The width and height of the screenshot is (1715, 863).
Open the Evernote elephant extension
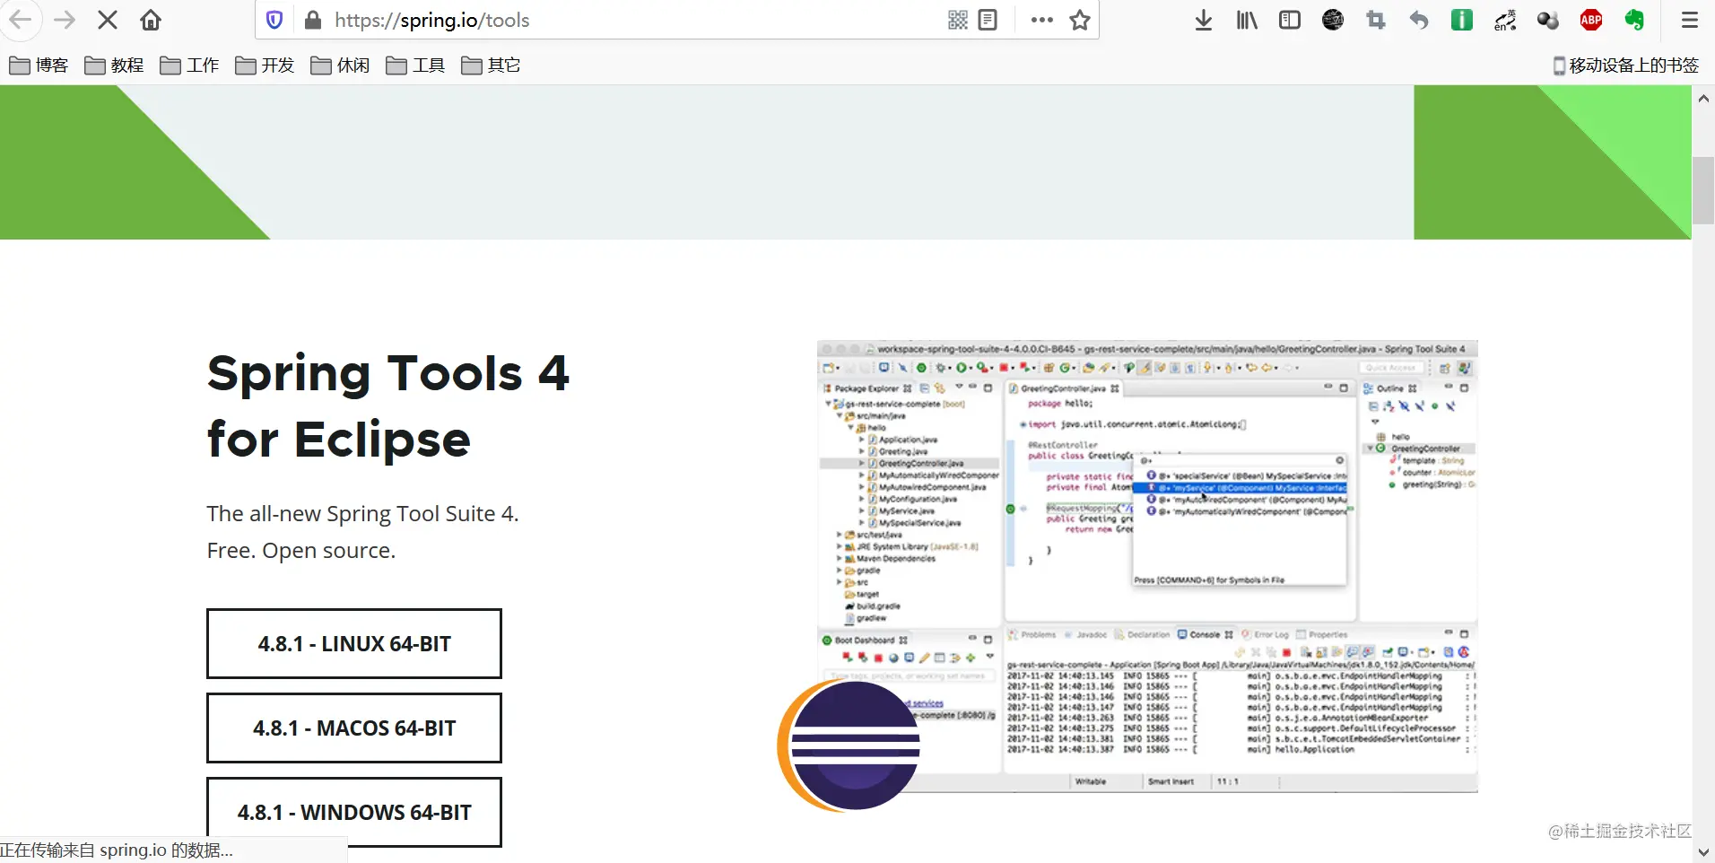1634,20
